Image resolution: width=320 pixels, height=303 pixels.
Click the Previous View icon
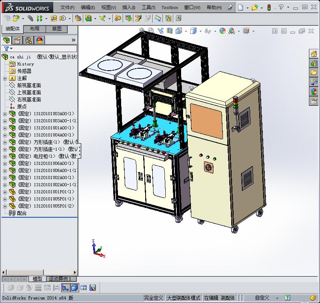tap(161, 31)
